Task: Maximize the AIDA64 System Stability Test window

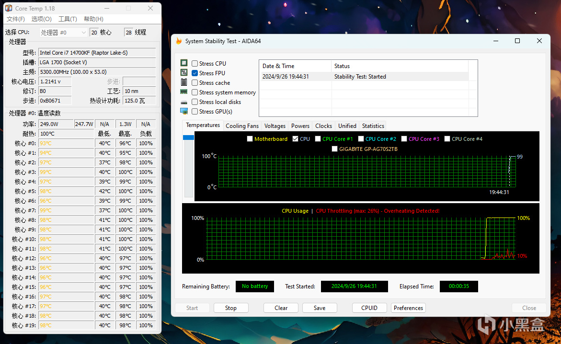Action: click(x=517, y=41)
